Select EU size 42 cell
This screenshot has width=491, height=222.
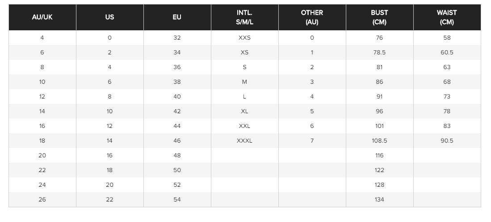177,111
